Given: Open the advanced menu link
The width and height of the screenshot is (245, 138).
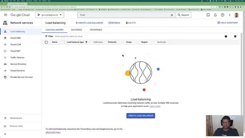Looking at the screenshot, I should [x=53, y=132].
